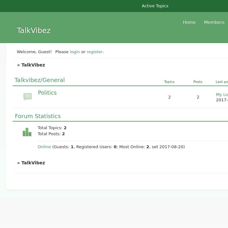View who is Online
The width and height of the screenshot is (228, 228).
[x=44, y=147]
